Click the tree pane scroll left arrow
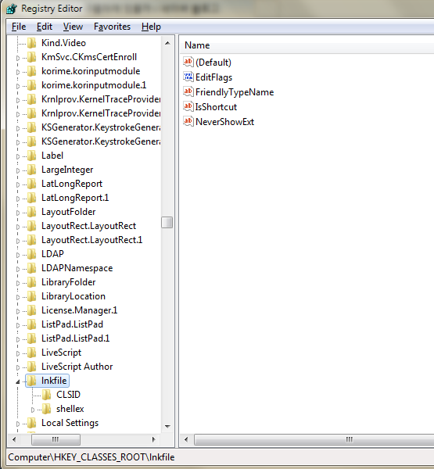Viewport: 434px width, 469px height. tap(14, 439)
